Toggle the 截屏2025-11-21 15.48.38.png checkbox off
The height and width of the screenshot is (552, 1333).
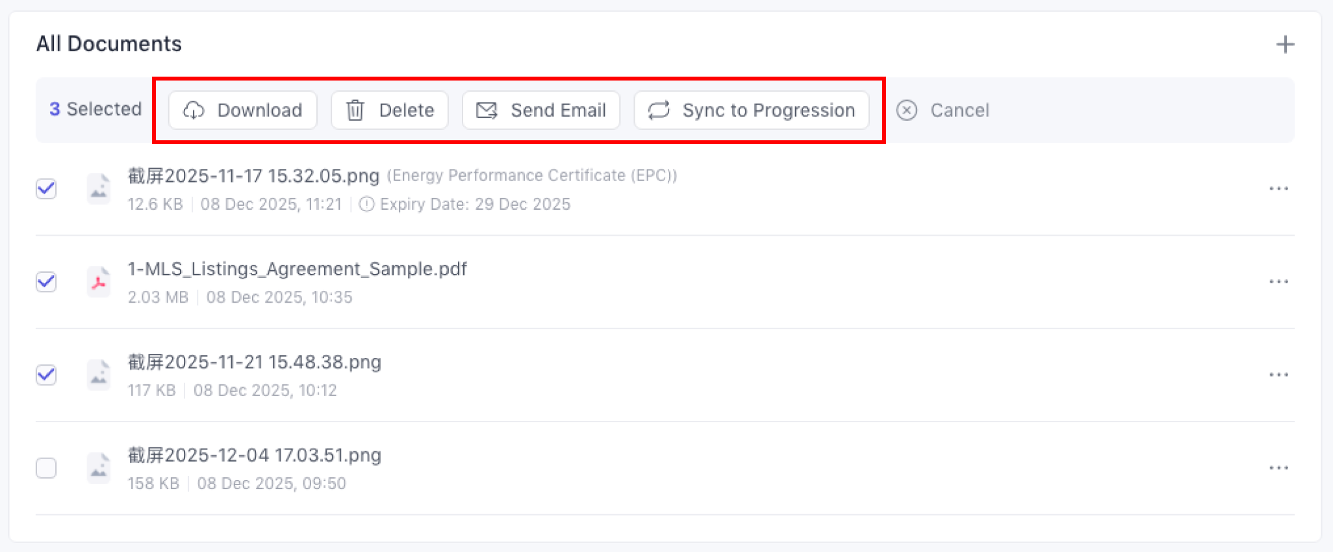46,375
